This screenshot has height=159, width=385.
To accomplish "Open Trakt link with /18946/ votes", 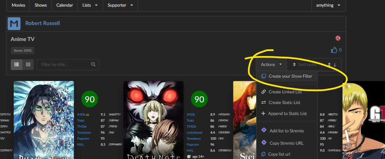I will (x=81, y=120).
